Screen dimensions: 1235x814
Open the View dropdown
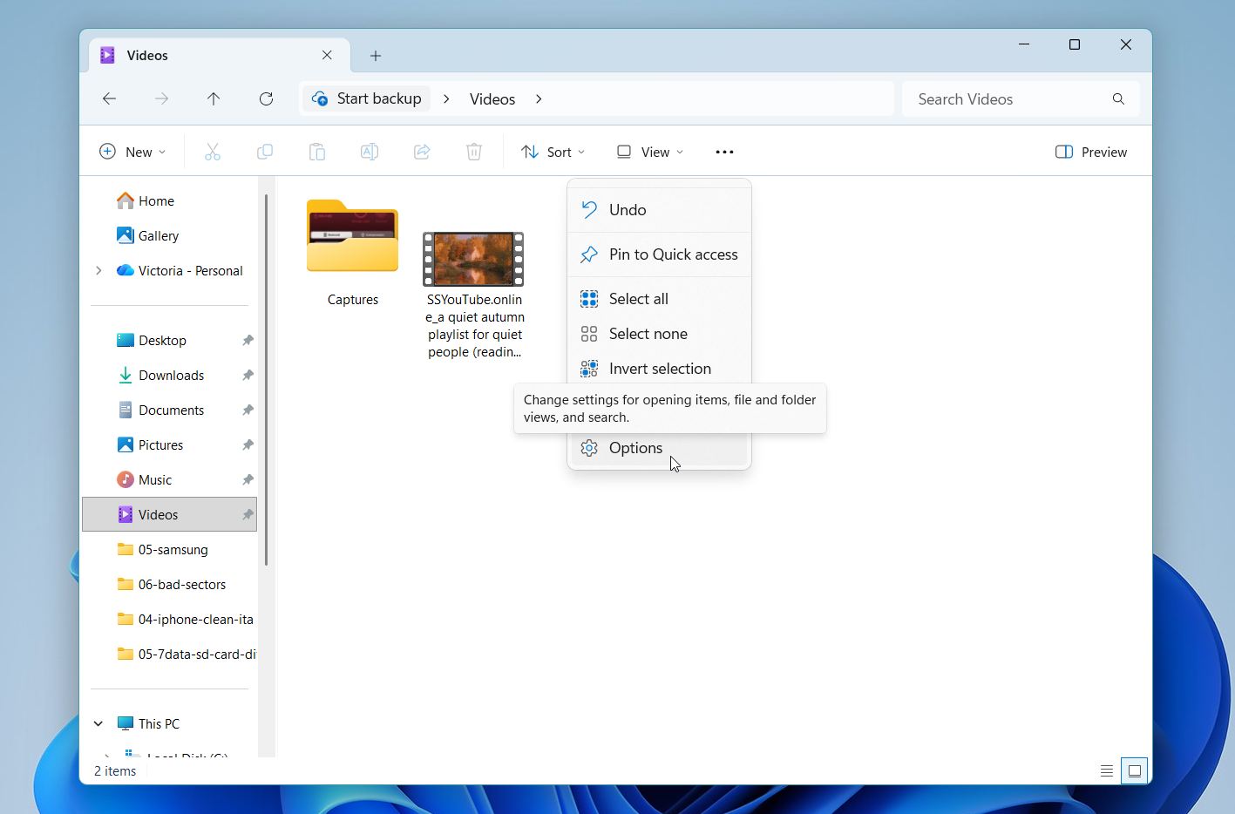650,152
